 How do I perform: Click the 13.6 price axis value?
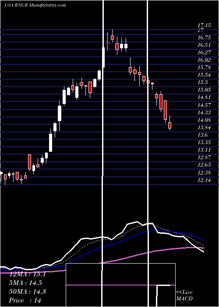click(202, 135)
